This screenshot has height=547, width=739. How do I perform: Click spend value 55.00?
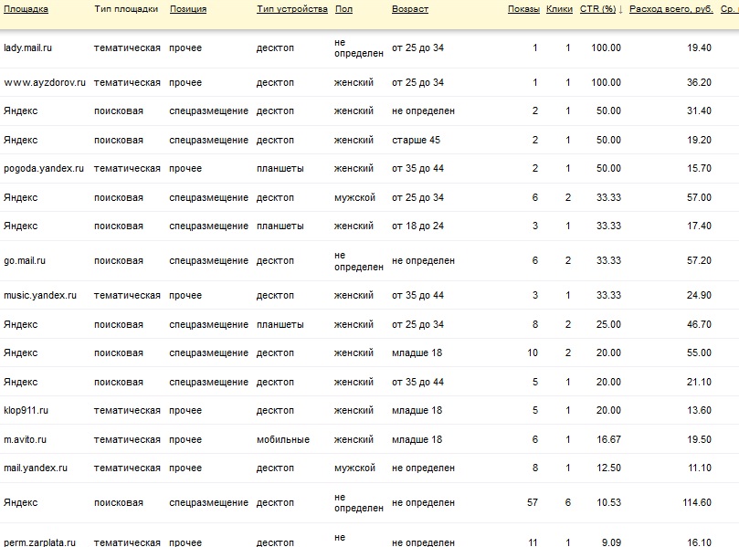pos(699,352)
